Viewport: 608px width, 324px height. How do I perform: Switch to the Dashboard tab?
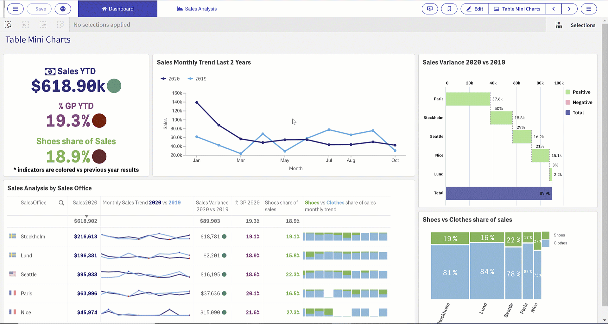tap(117, 9)
